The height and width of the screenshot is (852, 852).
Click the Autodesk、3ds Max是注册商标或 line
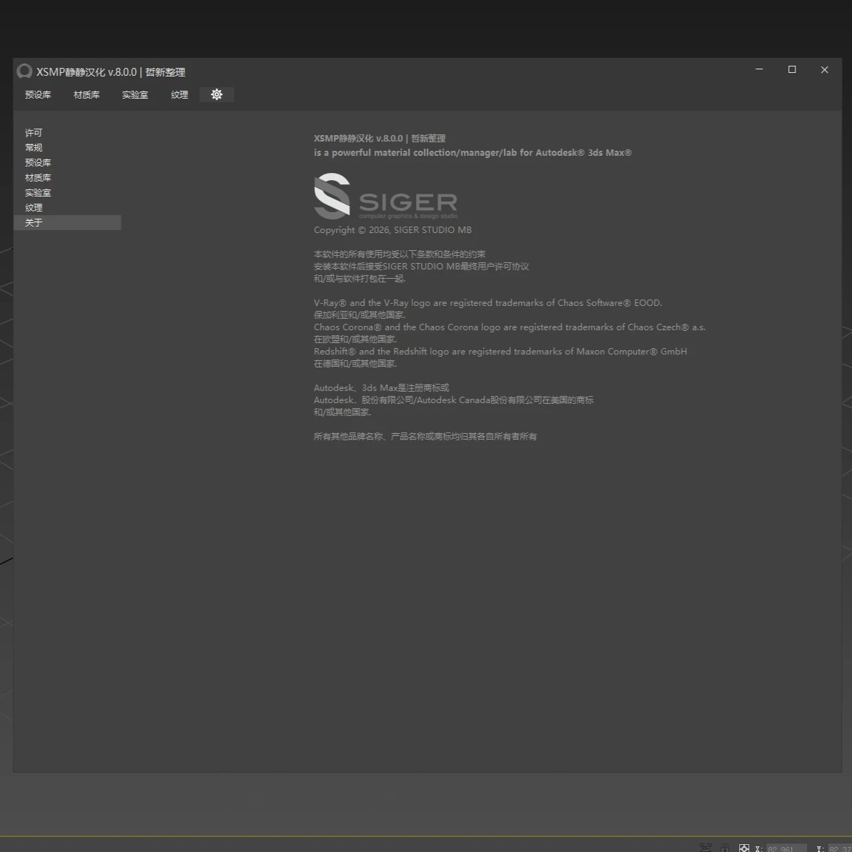coord(381,388)
